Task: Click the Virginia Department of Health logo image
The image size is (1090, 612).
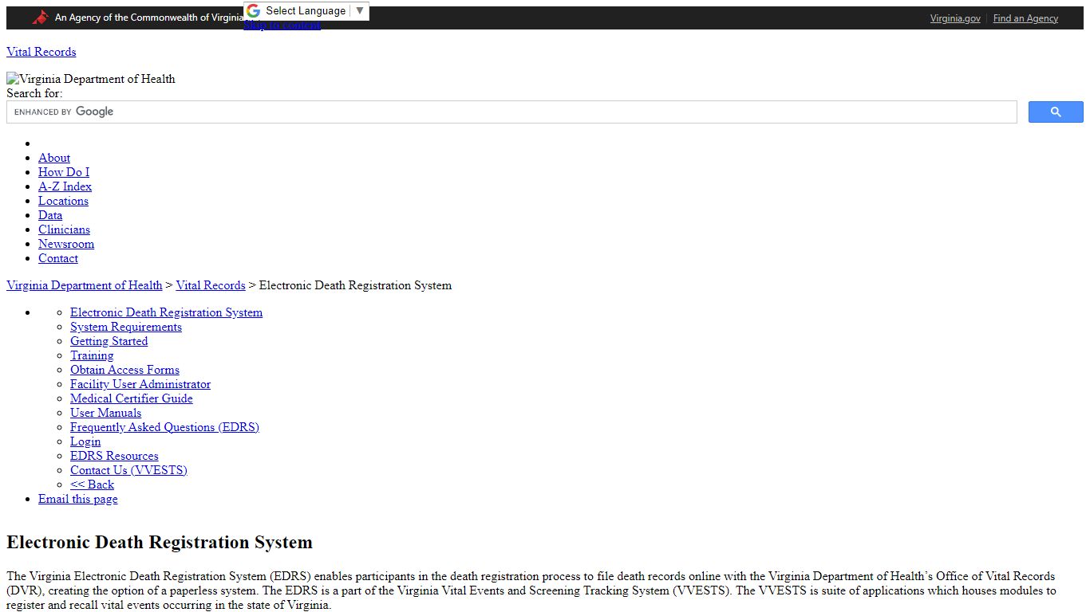Action: coord(91,79)
